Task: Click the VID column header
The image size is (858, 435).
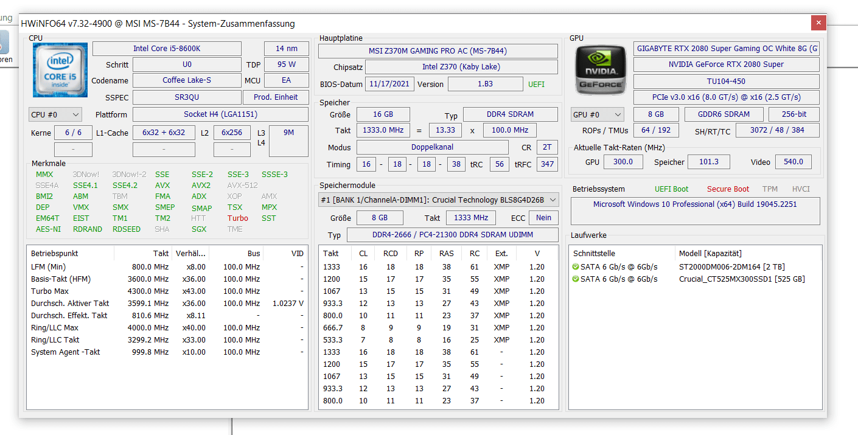Action: click(x=286, y=253)
